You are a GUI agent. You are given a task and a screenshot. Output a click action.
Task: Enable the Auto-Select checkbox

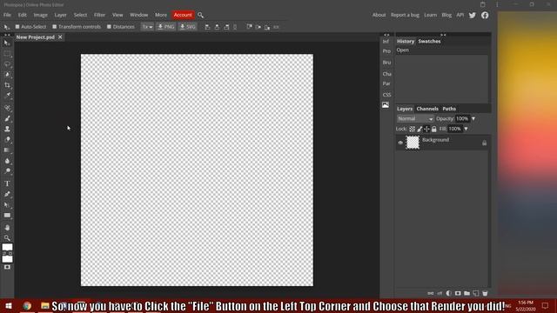(x=17, y=27)
